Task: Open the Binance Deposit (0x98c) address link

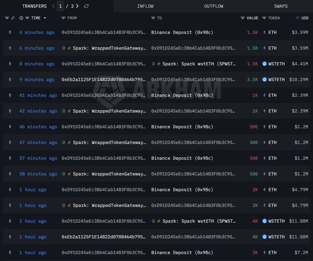Action: 182,32
